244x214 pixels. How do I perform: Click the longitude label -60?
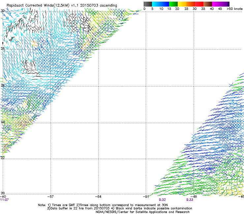(3, 197)
